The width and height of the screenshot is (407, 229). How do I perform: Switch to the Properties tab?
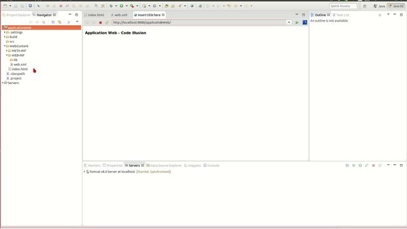pos(113,165)
